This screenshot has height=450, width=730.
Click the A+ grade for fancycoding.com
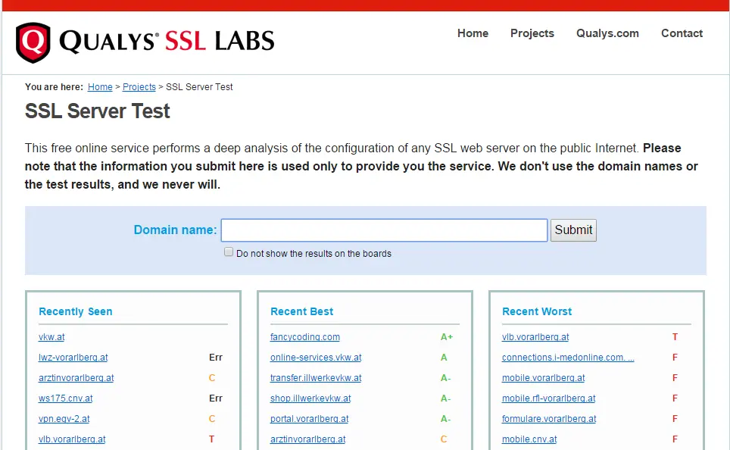click(447, 337)
